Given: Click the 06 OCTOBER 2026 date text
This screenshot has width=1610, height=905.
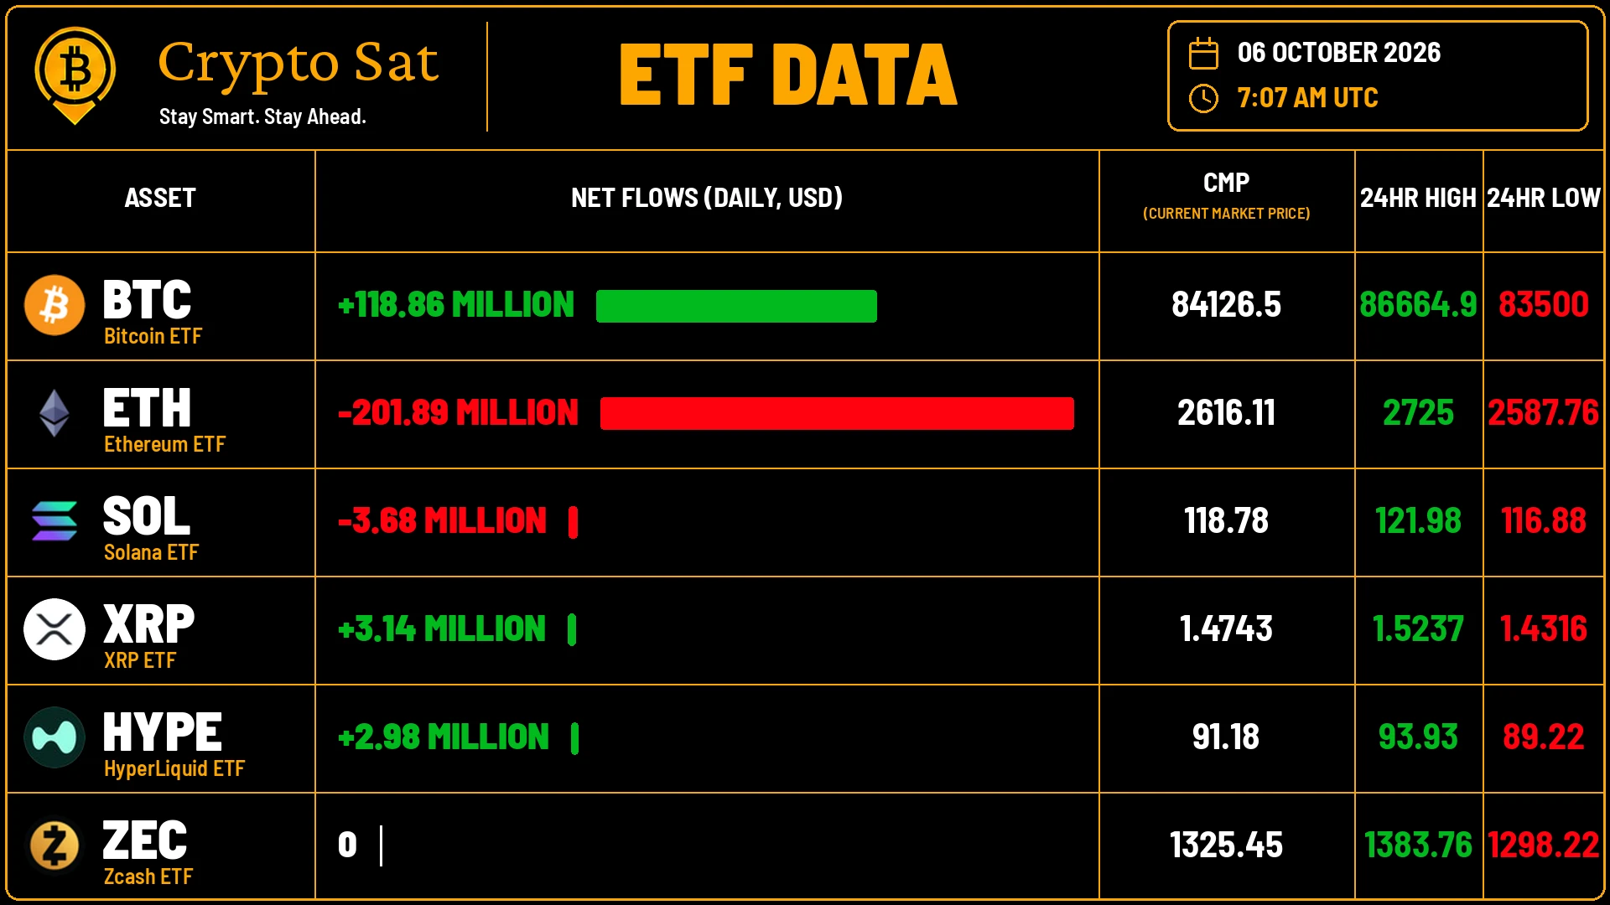Looking at the screenshot, I should 1338,53.
